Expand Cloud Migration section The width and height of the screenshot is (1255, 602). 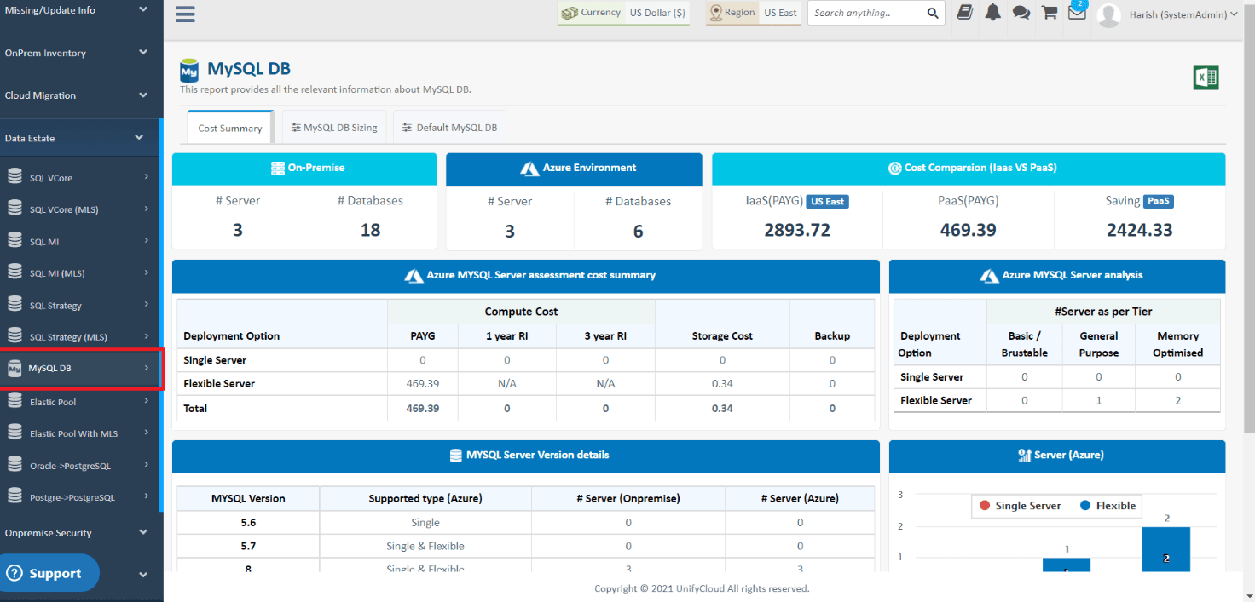tap(81, 95)
